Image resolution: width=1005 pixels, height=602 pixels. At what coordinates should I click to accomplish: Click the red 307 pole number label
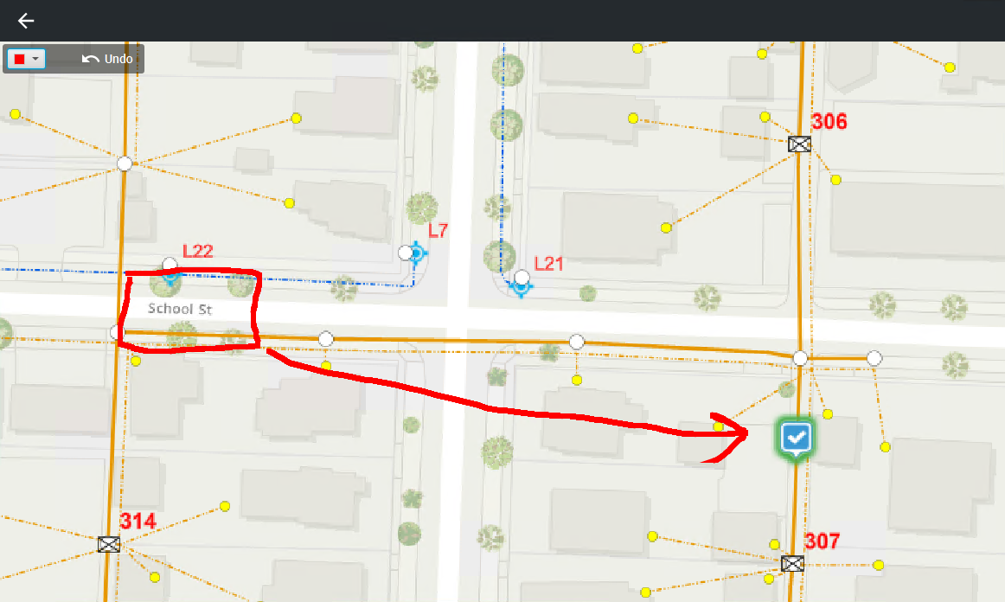822,541
